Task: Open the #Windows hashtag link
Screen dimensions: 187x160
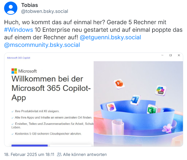Action: click(19, 30)
